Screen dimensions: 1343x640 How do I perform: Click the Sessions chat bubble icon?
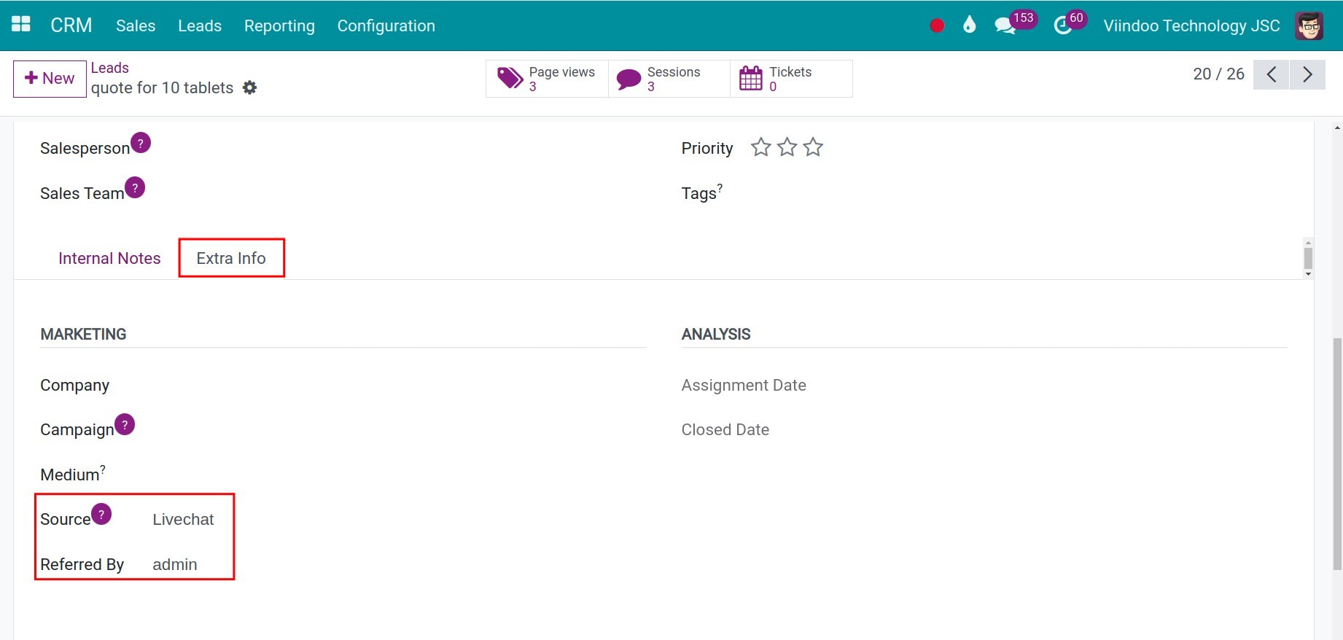click(628, 79)
